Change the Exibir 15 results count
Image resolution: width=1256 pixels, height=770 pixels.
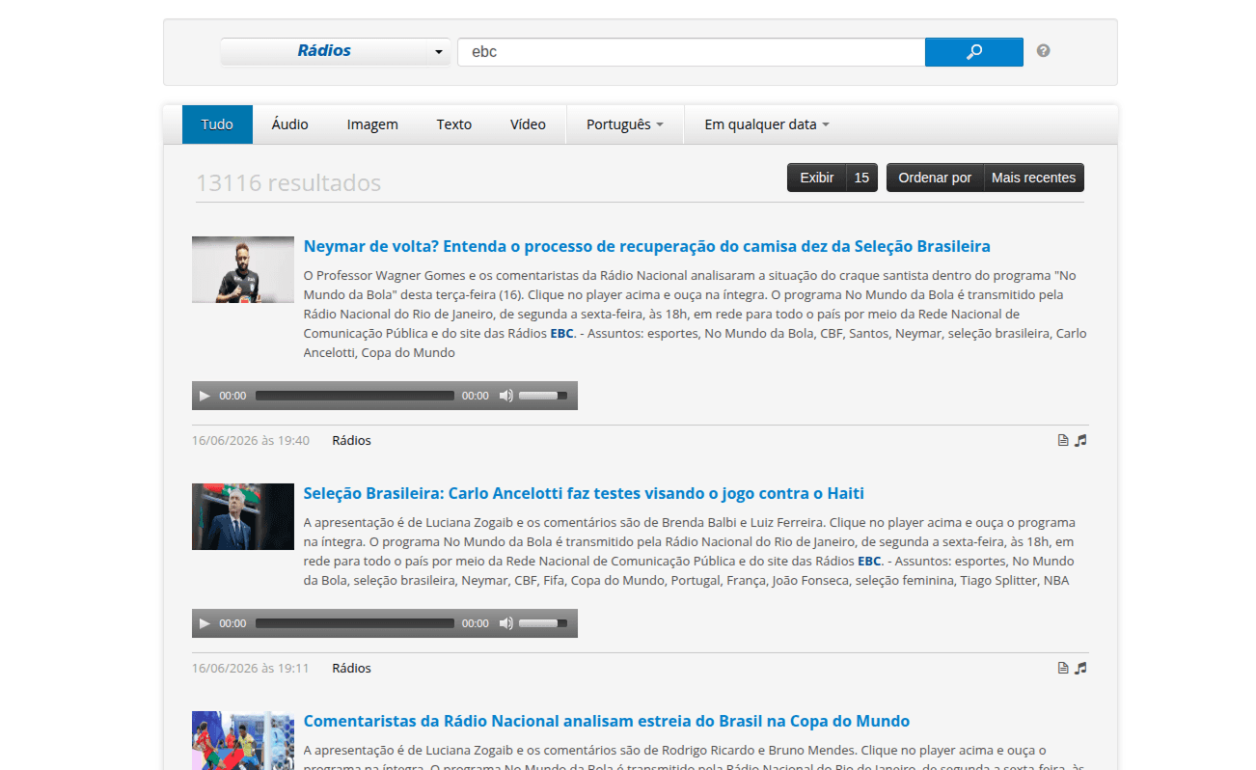pyautogui.click(x=833, y=178)
